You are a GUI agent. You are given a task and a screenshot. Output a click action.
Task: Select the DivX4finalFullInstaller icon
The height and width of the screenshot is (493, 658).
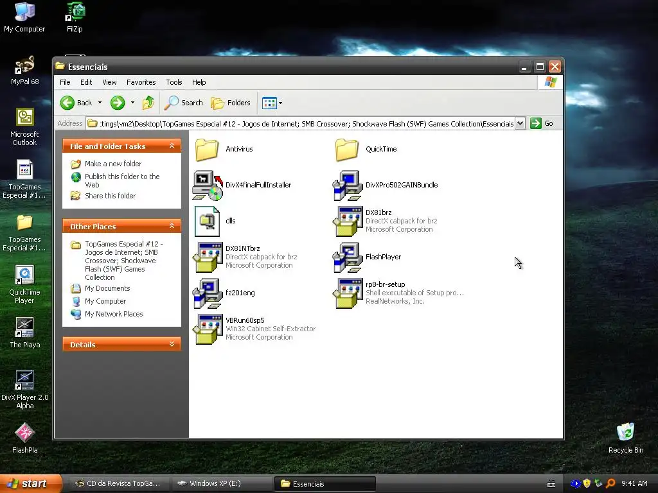pyautogui.click(x=208, y=186)
